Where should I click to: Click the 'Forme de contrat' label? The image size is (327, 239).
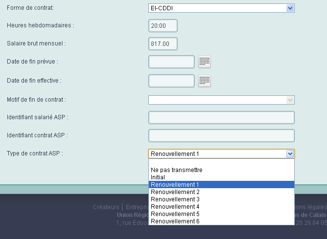(x=30, y=8)
